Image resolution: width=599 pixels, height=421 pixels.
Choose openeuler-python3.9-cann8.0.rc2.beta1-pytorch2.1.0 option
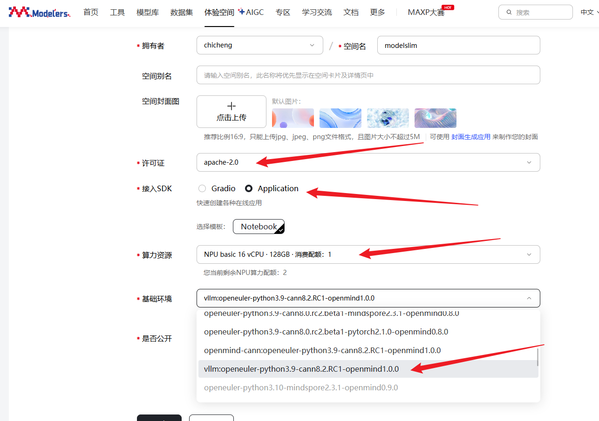click(368, 332)
